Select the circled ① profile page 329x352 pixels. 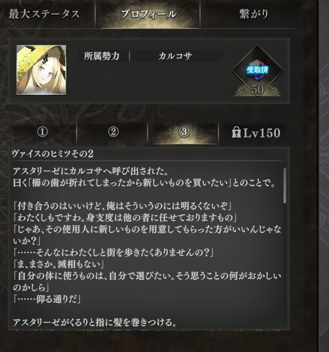point(43,132)
